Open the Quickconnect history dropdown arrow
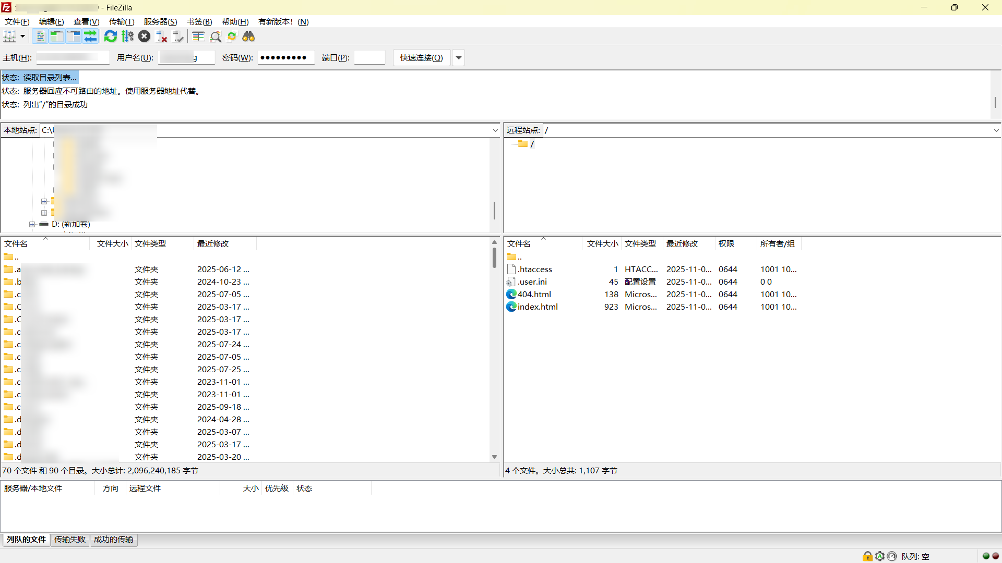 [x=459, y=58]
